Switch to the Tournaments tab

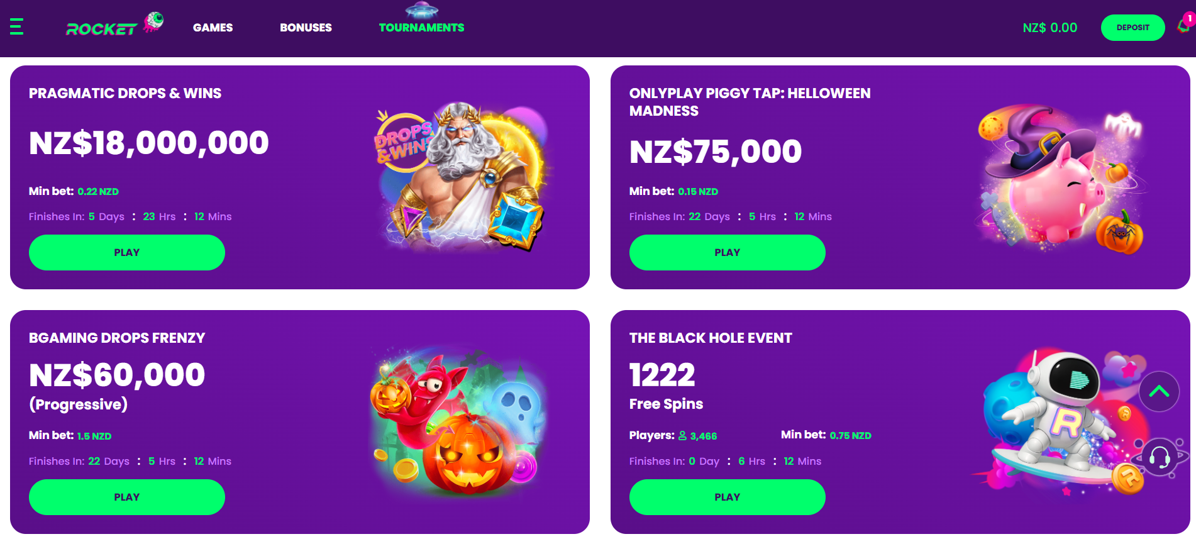point(421,28)
